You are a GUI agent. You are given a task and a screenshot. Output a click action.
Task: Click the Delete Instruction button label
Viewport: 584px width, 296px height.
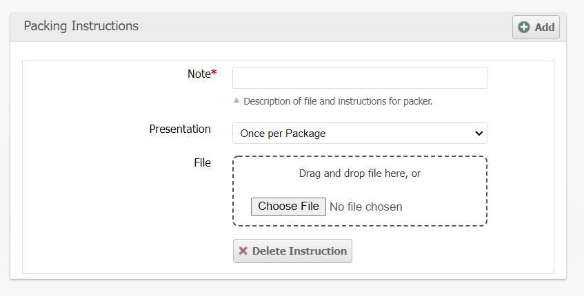[299, 251]
